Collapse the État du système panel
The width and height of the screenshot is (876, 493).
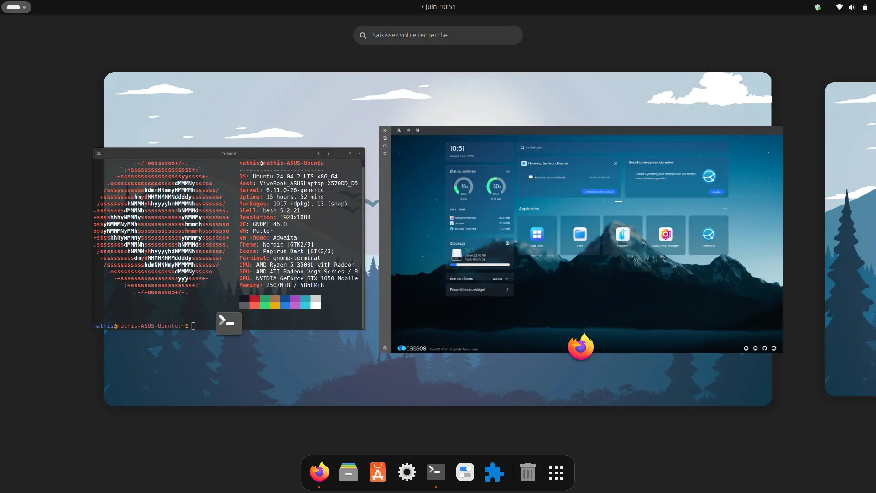(x=508, y=171)
